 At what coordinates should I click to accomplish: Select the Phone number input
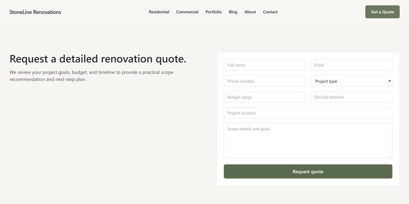tap(264, 81)
